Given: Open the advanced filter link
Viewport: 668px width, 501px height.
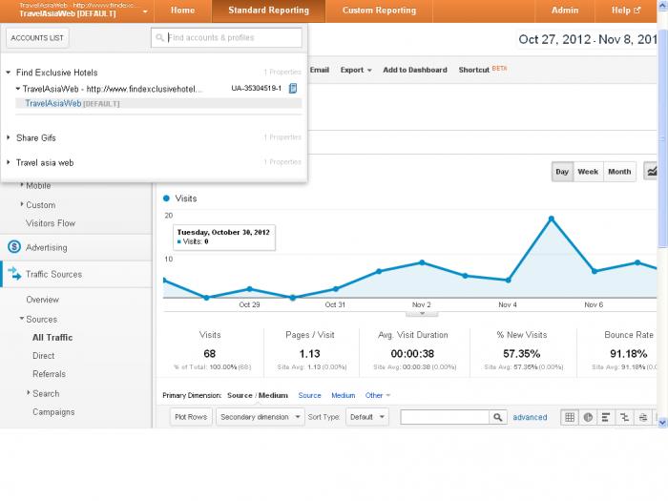Looking at the screenshot, I should (x=530, y=417).
